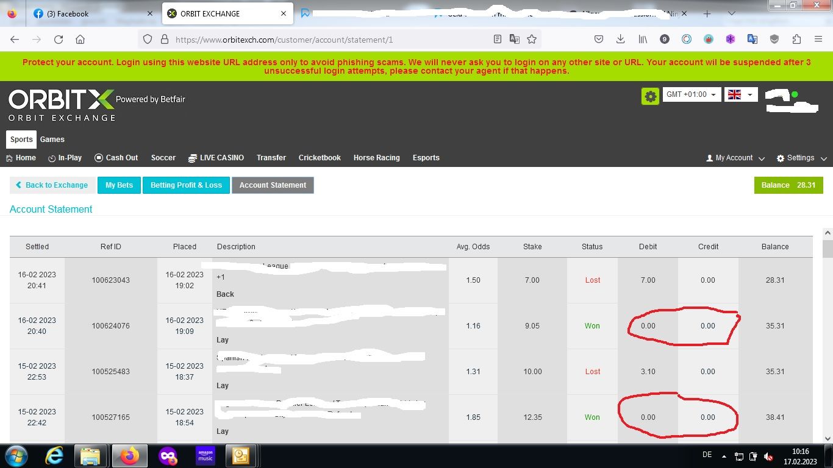Open the language flag dropdown
The width and height of the screenshot is (833, 468).
coord(741,94)
